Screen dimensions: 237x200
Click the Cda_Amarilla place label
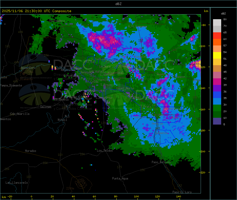(20, 114)
